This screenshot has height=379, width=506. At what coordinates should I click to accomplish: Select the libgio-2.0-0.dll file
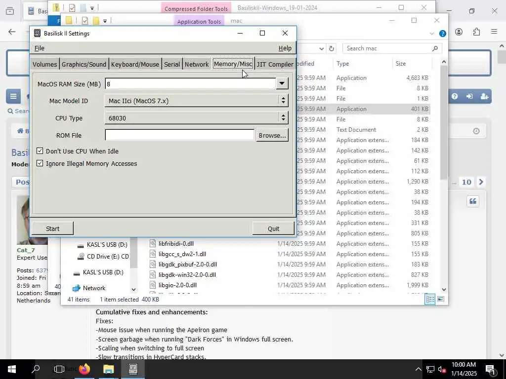tap(177, 285)
